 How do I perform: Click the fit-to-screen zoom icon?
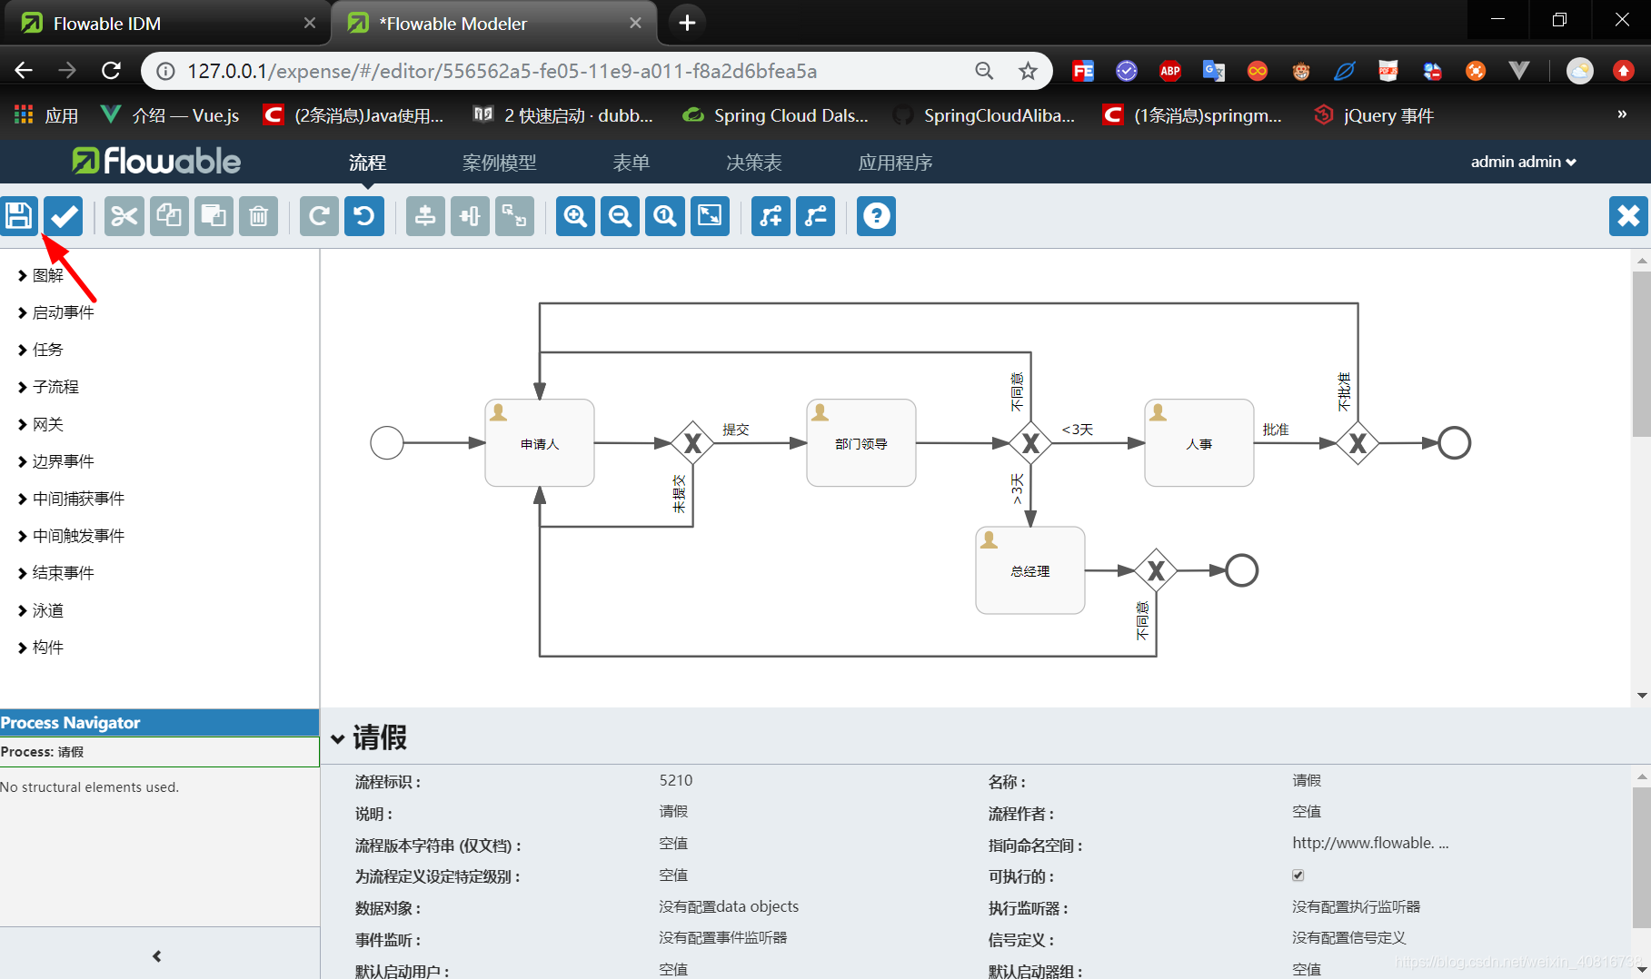point(710,216)
